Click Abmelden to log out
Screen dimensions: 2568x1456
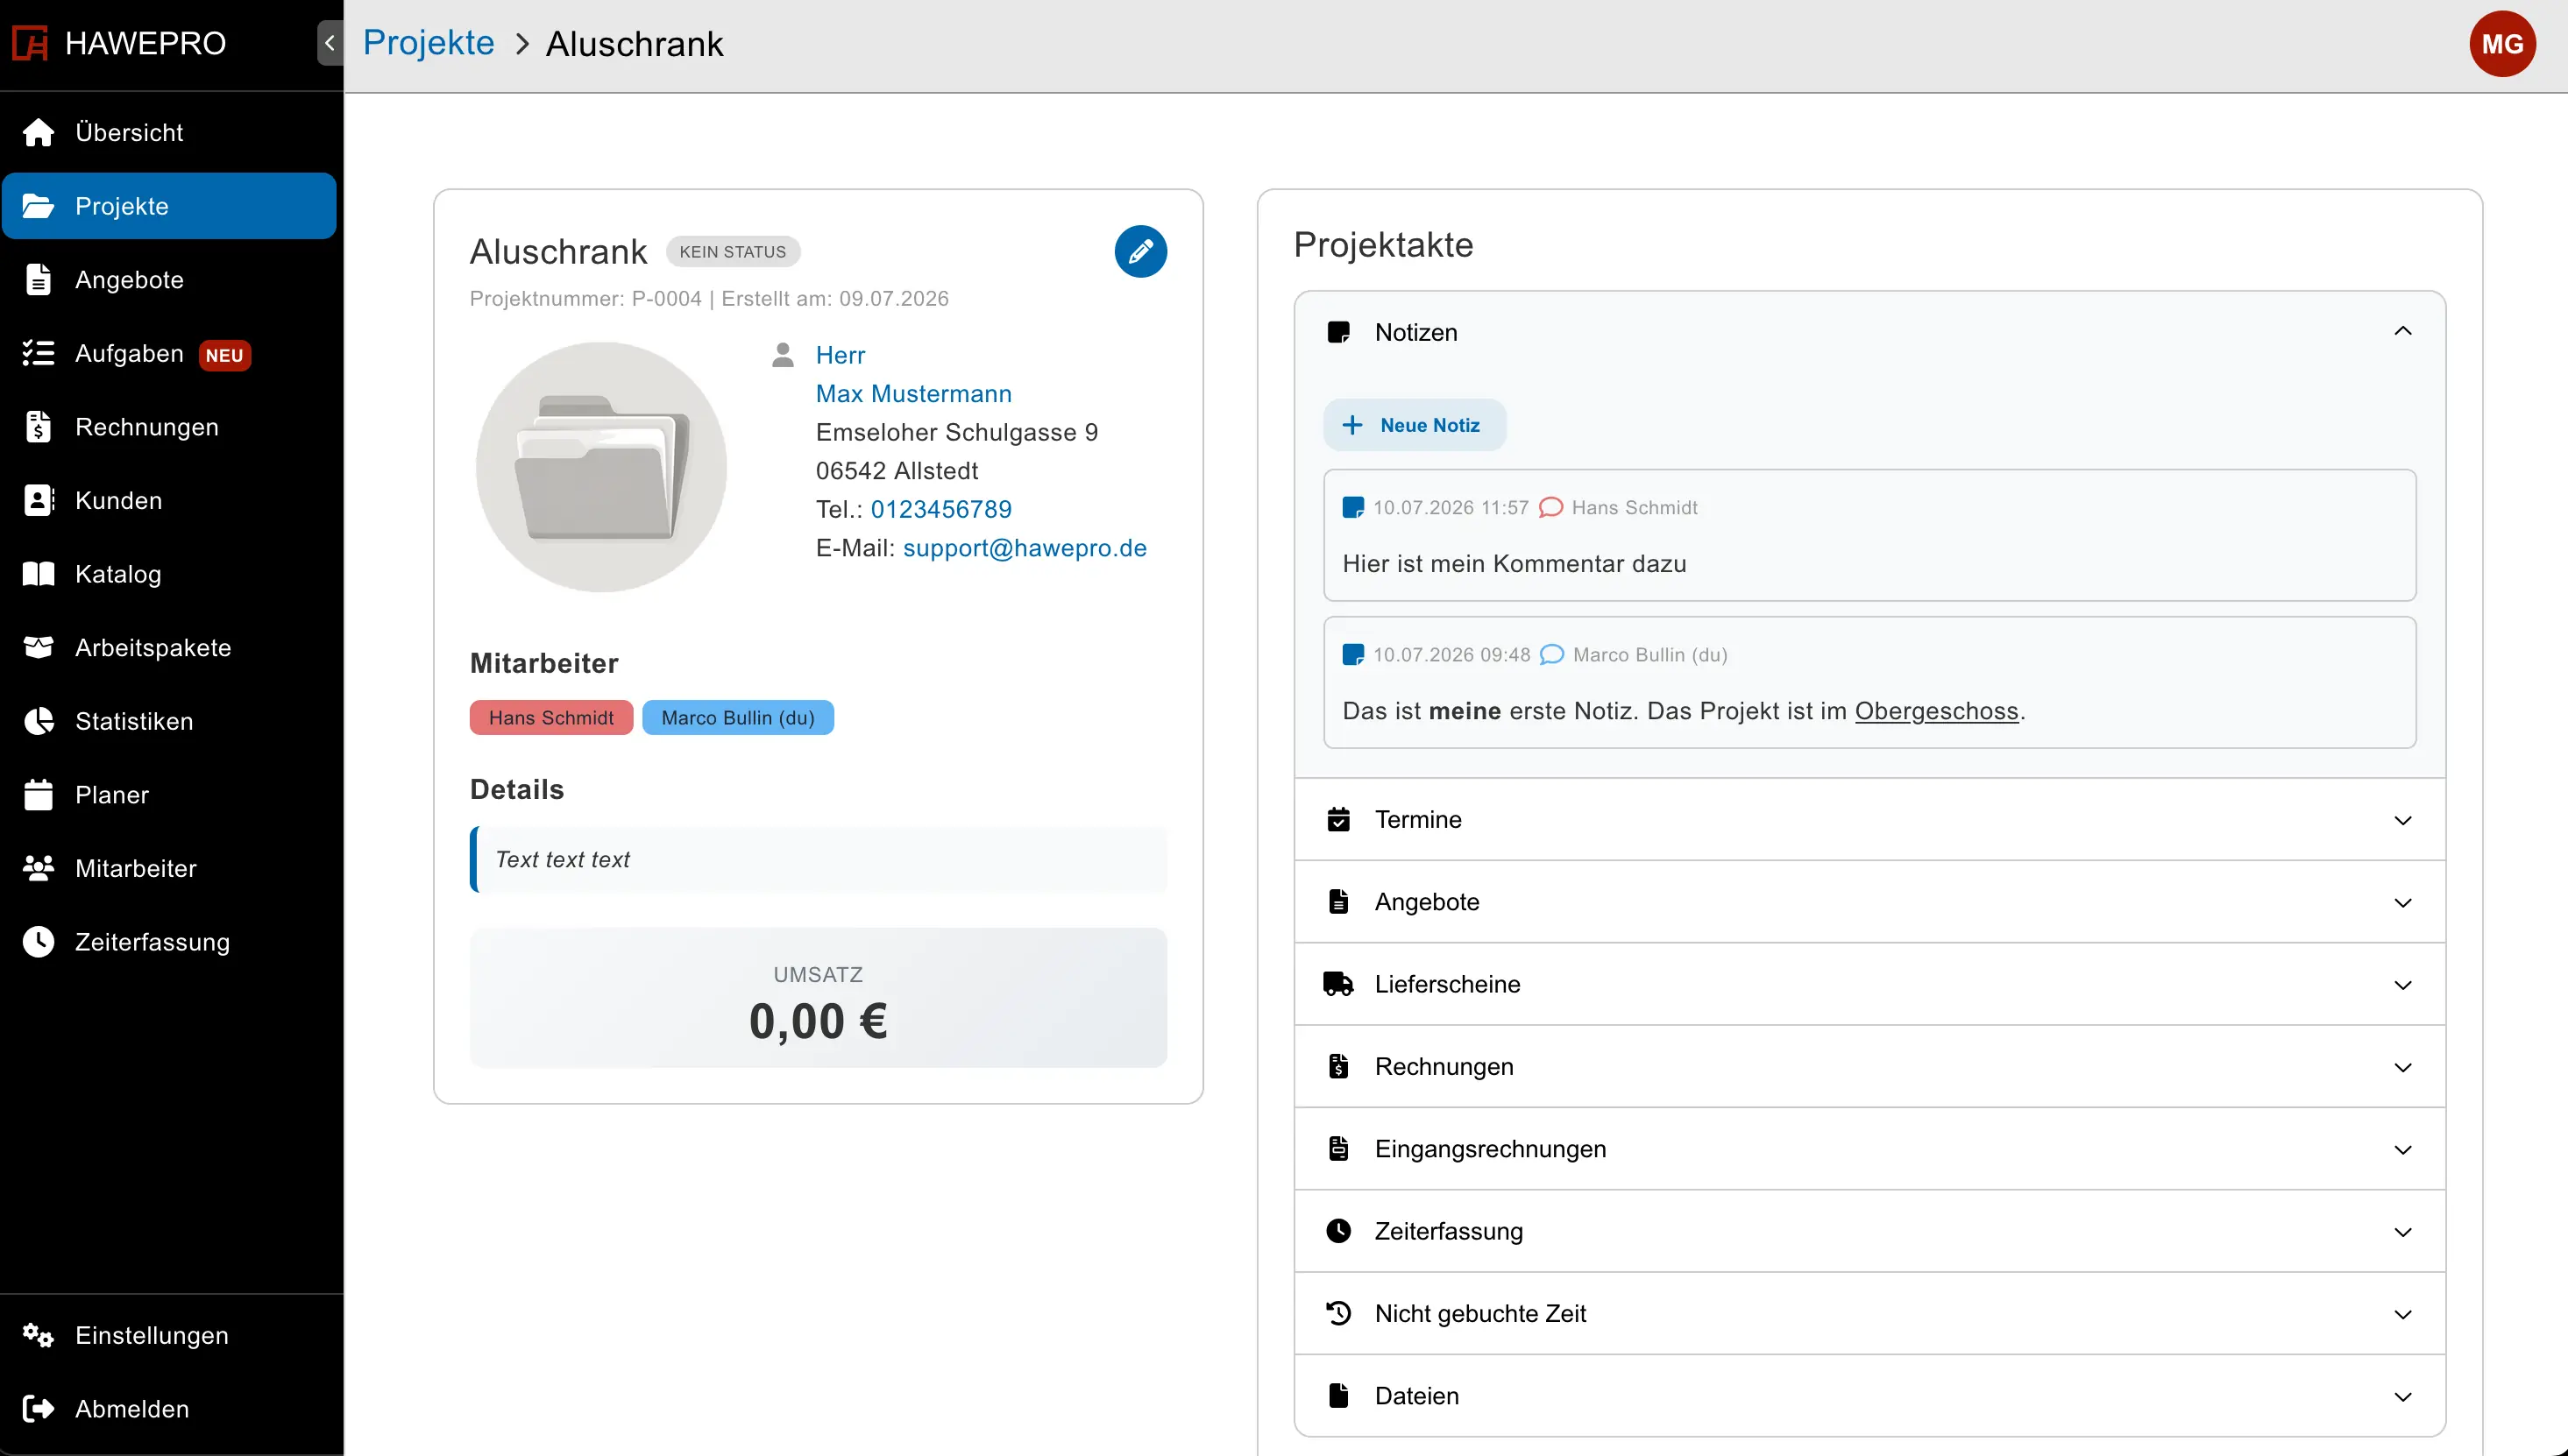169,1409
